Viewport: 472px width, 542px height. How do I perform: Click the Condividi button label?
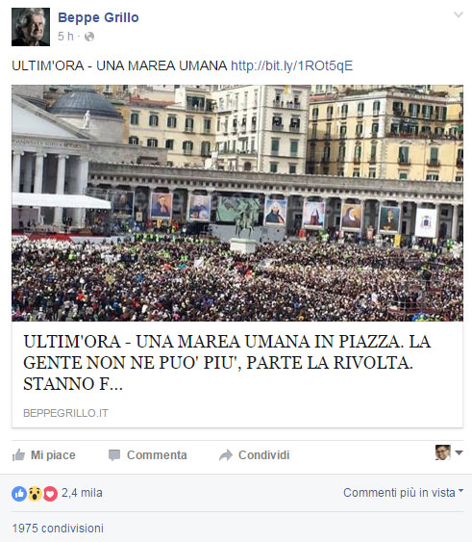point(263,455)
